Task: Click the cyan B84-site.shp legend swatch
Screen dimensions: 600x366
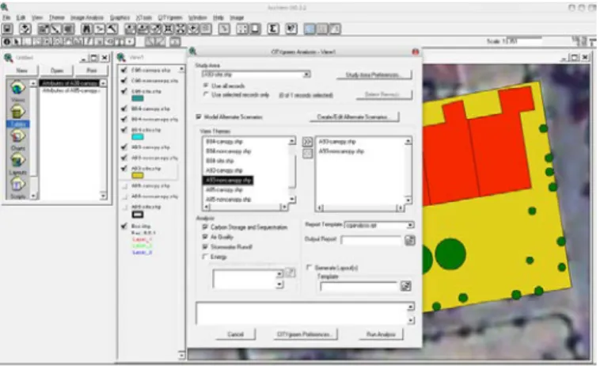Action: click(138, 137)
